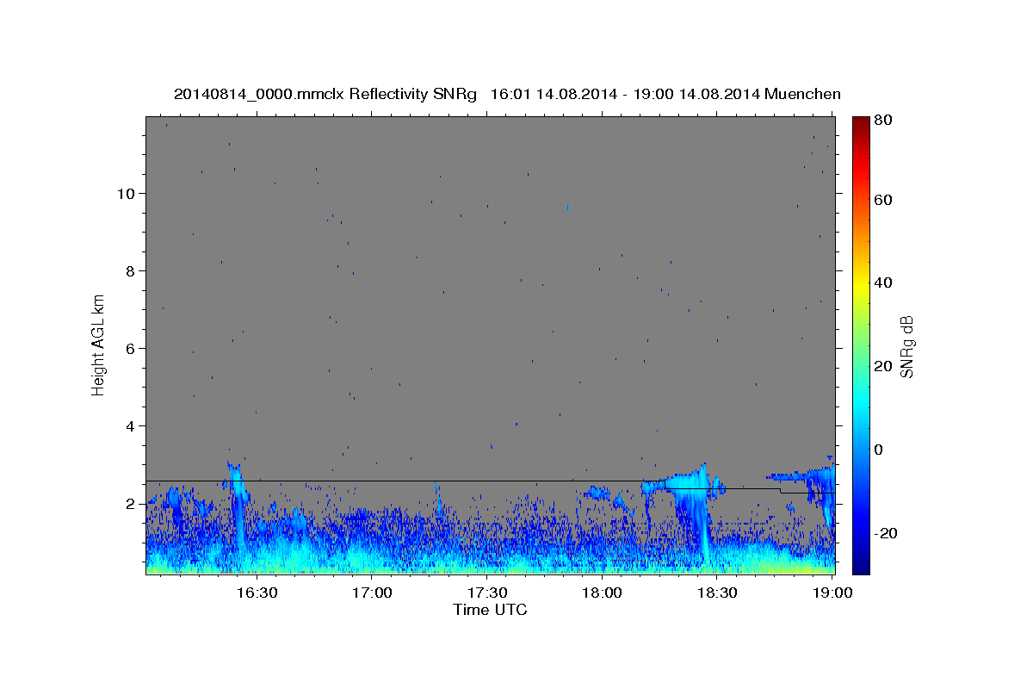Viewport: 1033px width, 689px height.
Task: Click the height axis label 10
Action: pyautogui.click(x=125, y=193)
